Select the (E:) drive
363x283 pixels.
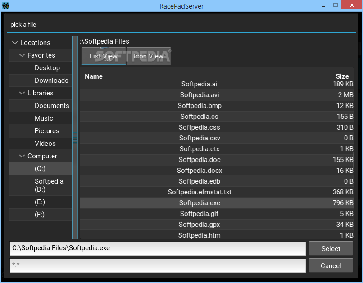(40, 202)
